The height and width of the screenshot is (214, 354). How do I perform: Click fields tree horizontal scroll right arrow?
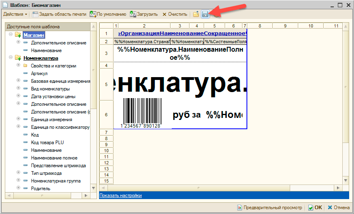pyautogui.click(x=86, y=195)
